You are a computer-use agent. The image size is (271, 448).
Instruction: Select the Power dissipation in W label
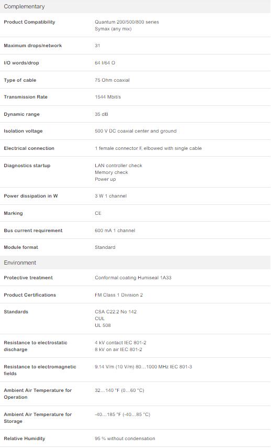click(31, 196)
